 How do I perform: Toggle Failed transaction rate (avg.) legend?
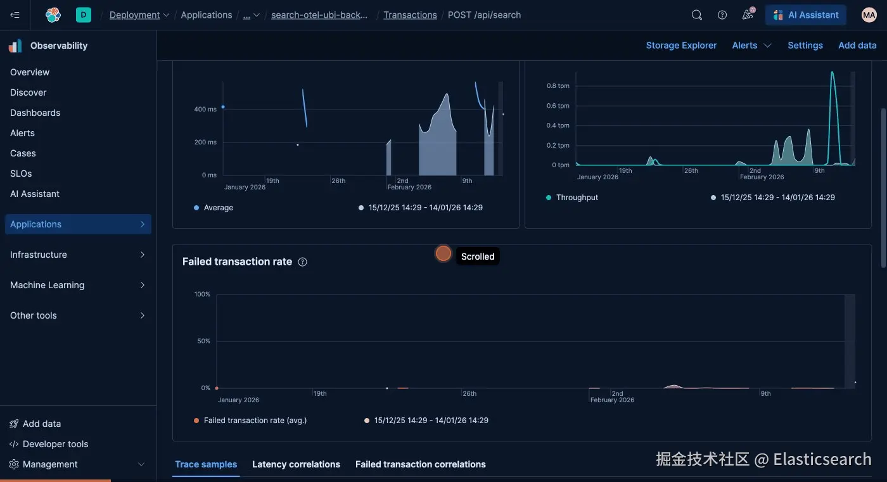coord(250,421)
